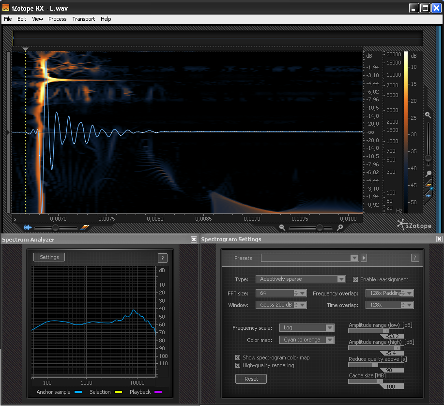Click the Settings button in Spectrum Analyzer
The width and height of the screenshot is (444, 406).
[49, 257]
